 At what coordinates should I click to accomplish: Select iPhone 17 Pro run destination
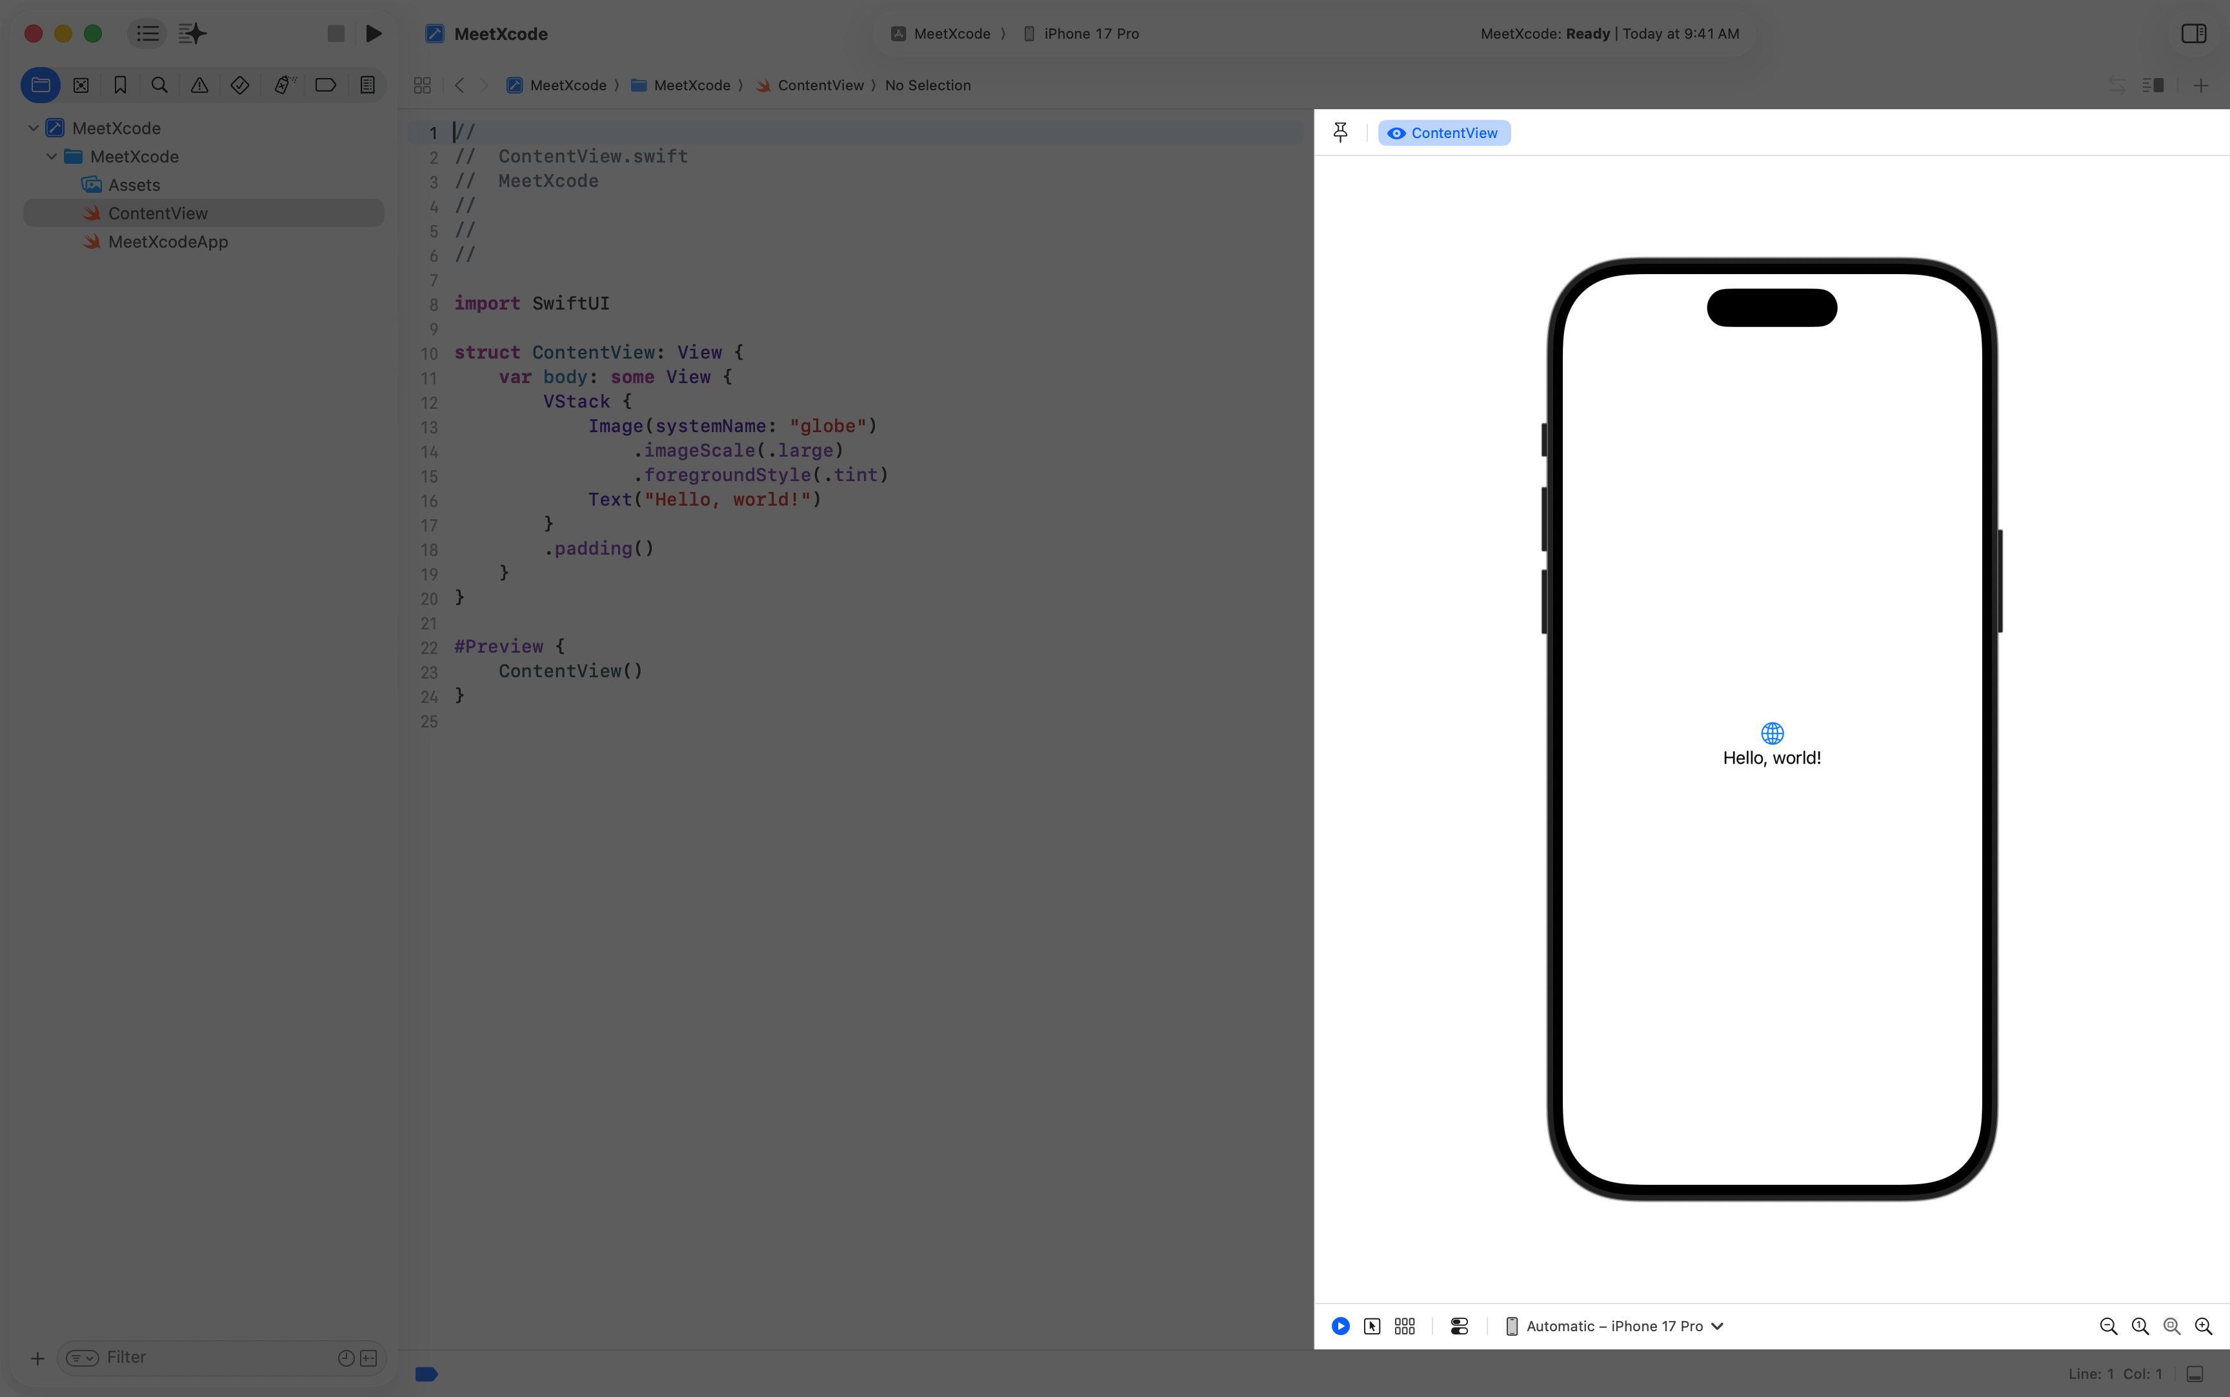[x=1090, y=34]
